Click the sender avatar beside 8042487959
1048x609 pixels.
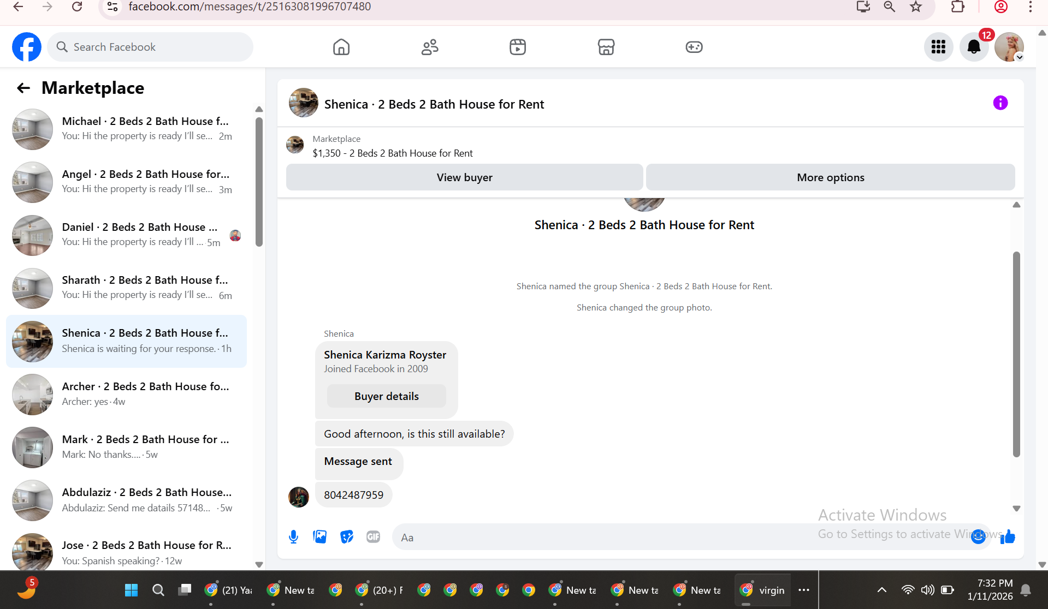pyautogui.click(x=299, y=497)
